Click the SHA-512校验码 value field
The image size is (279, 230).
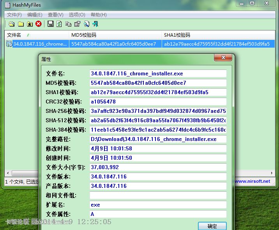coord(158,121)
